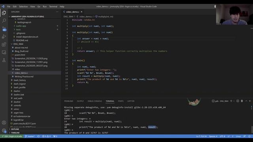
Task: Open the View menu
Action: click(32, 7)
